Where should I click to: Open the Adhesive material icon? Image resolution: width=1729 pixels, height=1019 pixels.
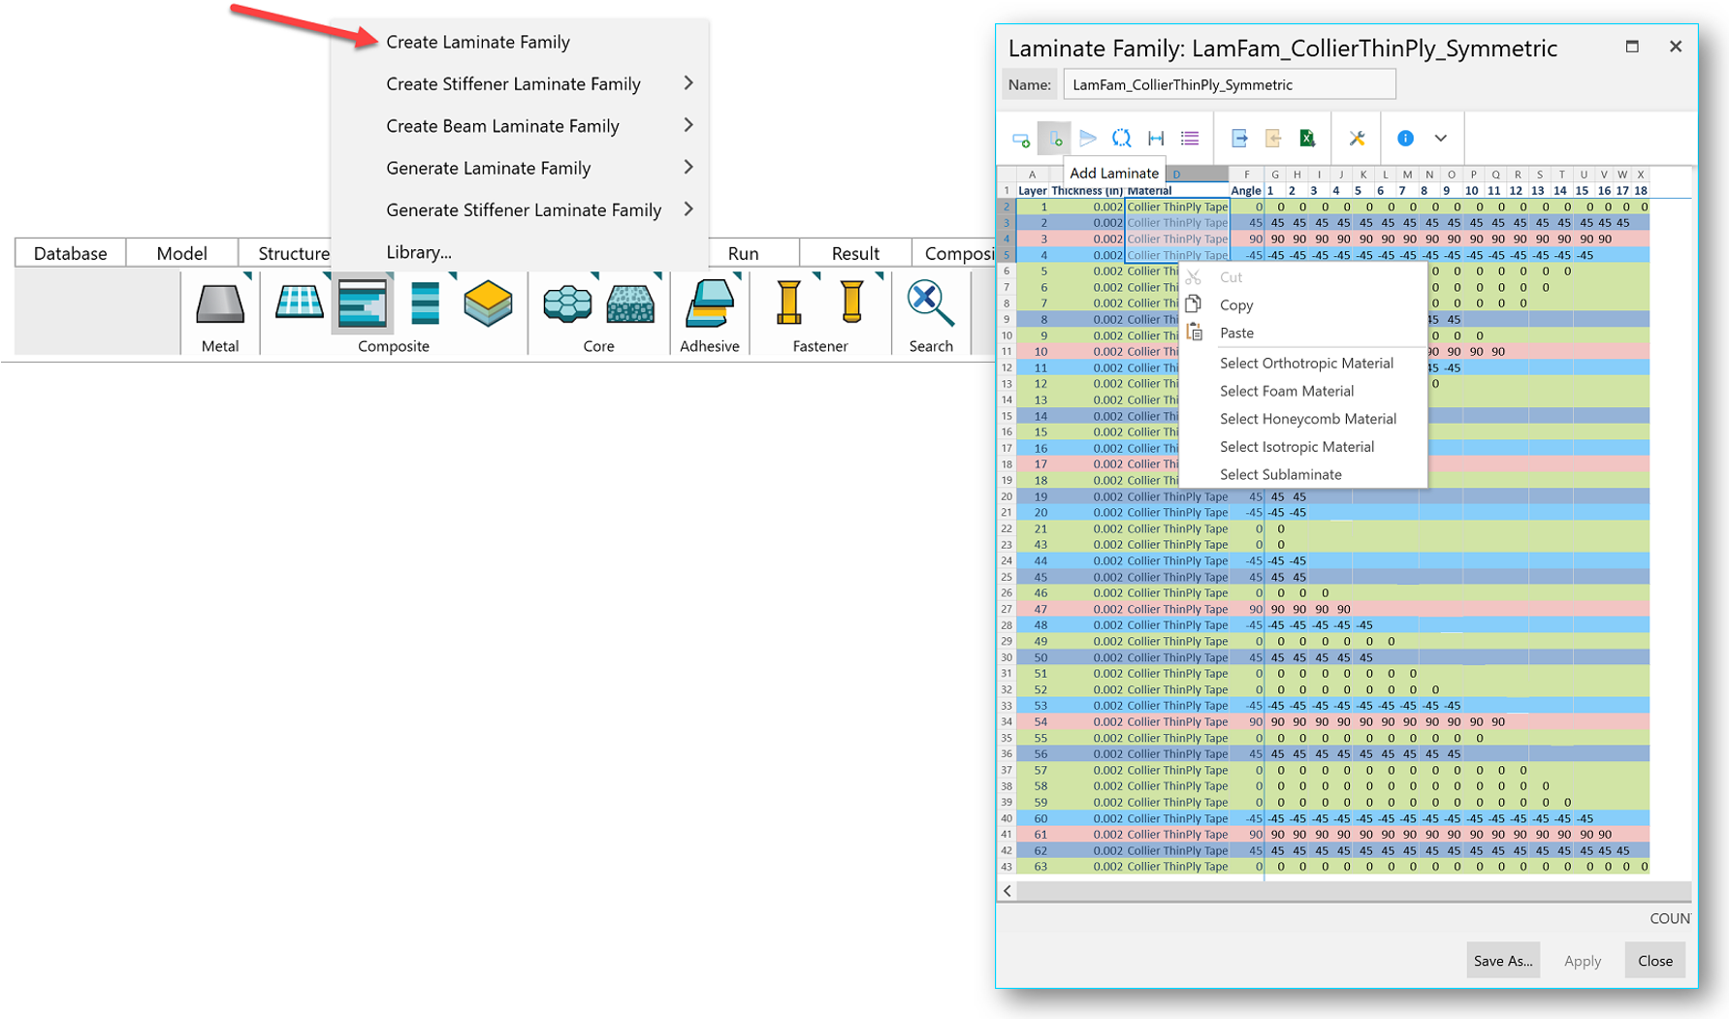click(x=710, y=303)
